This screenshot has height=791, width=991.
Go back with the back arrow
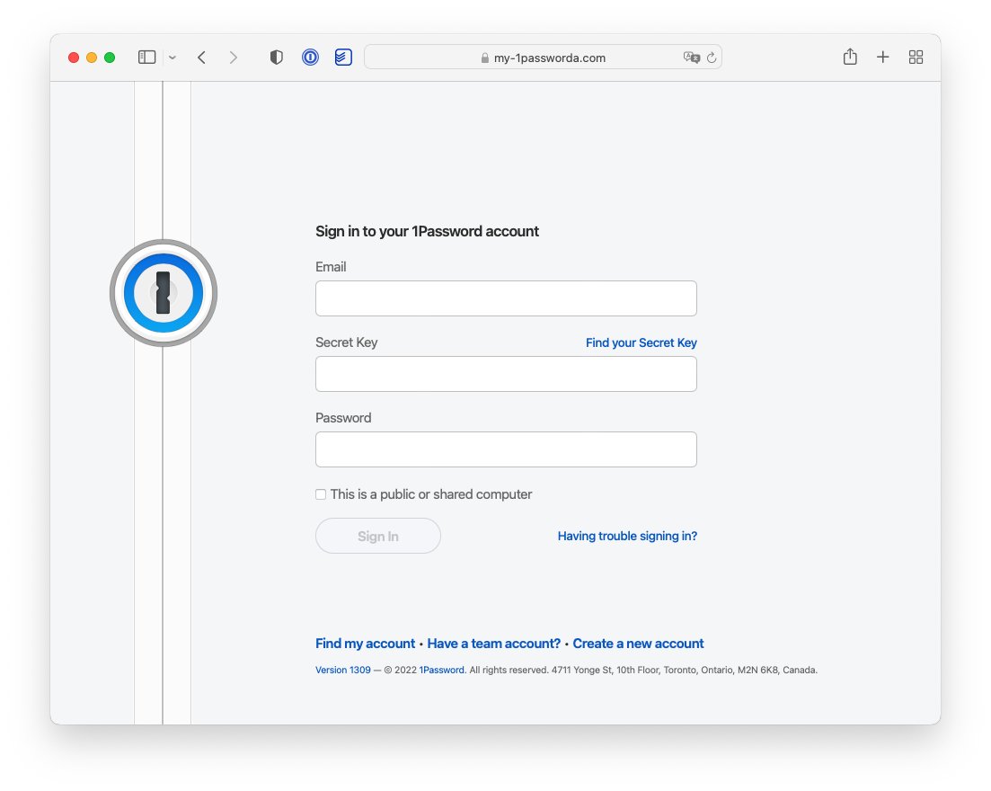pyautogui.click(x=201, y=58)
